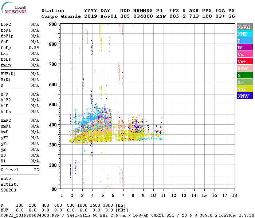Select the NoVal legend swatch
Viewport: 255px width, 218px height.
point(245,27)
